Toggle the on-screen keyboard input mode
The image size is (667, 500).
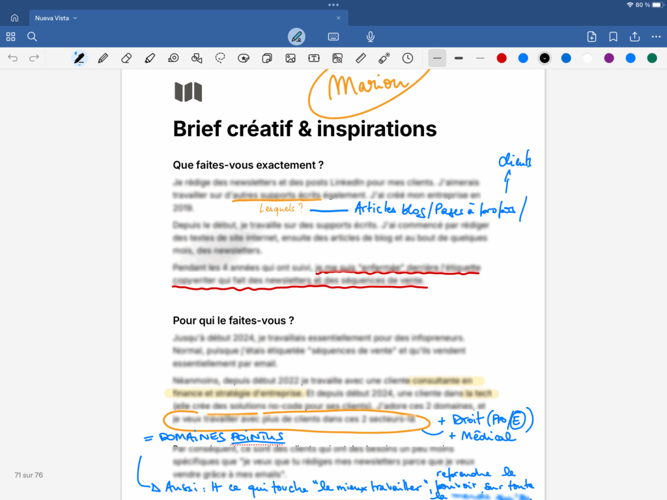pyautogui.click(x=333, y=37)
